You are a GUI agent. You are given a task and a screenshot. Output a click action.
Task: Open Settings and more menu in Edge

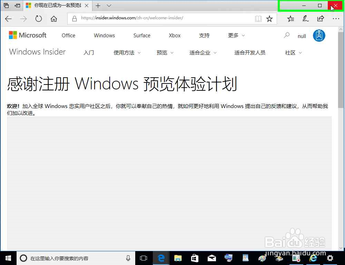[x=336, y=19]
